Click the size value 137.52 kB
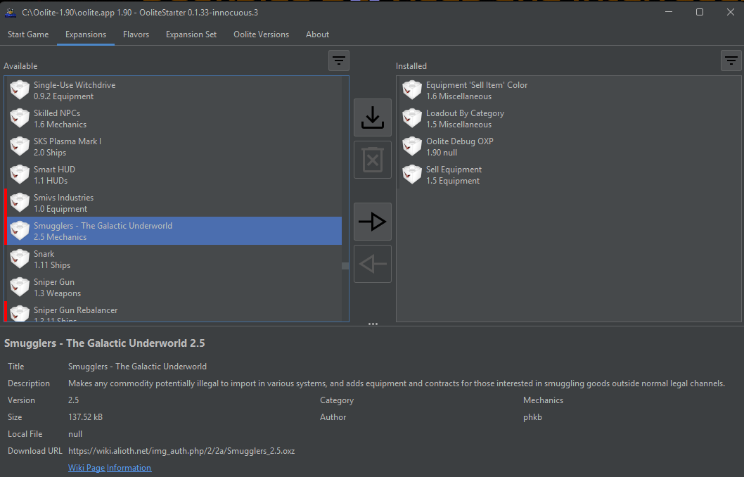Viewport: 744px width, 477px height. pyautogui.click(x=85, y=417)
